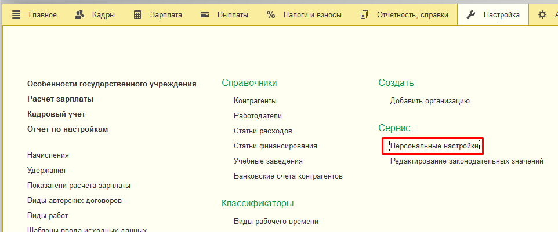The width and height of the screenshot is (558, 232).
Task: Open Шаблоны ввода исходных данных
Action: (x=87, y=230)
